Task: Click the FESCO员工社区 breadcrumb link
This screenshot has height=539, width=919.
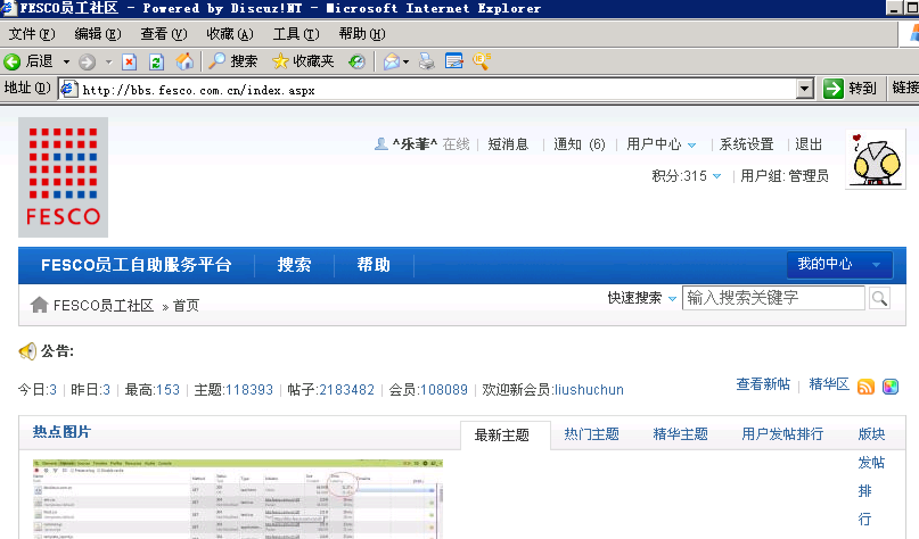Action: pos(104,306)
